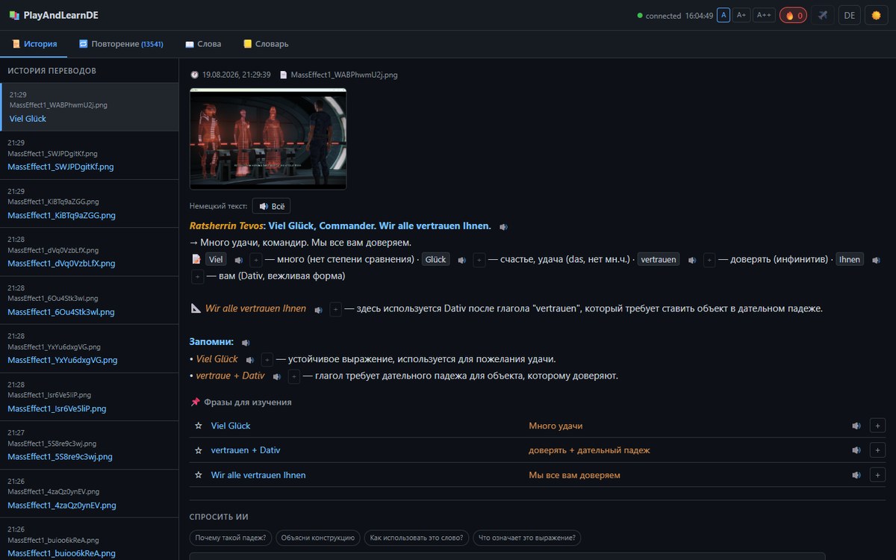The width and height of the screenshot is (896, 560).
Task: Click the airplane mode icon in header
Action: click(823, 16)
